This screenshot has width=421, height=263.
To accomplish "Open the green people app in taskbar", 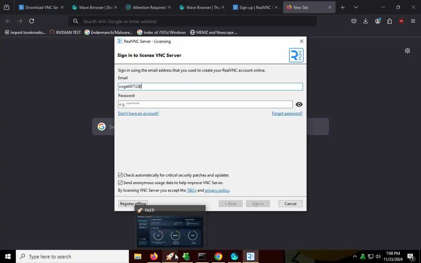I will pyautogui.click(x=186, y=256).
